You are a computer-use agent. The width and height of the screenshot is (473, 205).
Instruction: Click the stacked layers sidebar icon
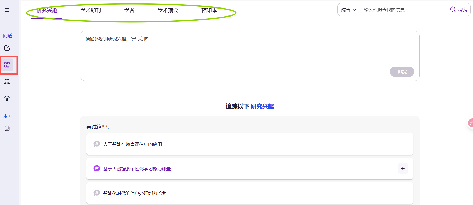click(7, 98)
